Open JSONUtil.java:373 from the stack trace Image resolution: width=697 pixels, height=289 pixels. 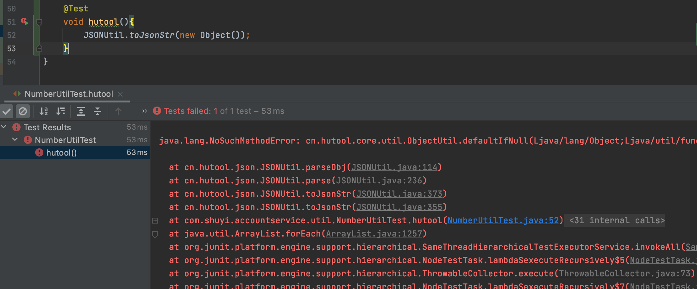tap(399, 194)
